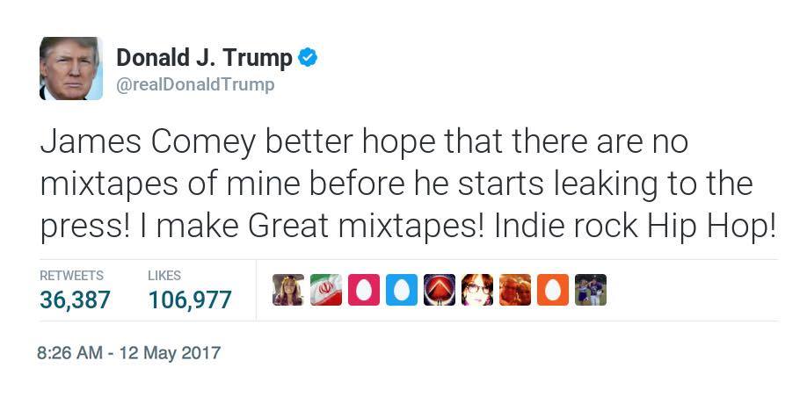
Task: Open the long-haired woman liker avatar
Action: (288, 290)
